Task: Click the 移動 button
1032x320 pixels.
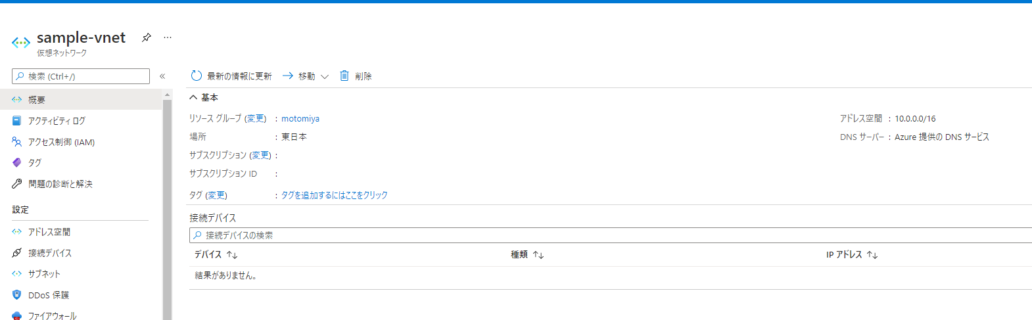Action: [x=306, y=76]
